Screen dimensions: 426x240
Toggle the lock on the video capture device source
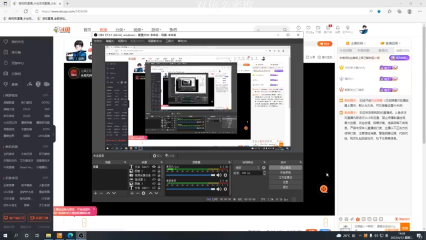159,175
